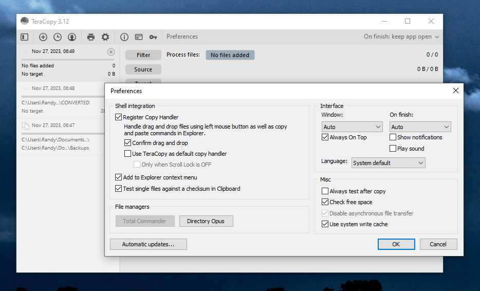Image resolution: width=480 pixels, height=291 pixels.
Task: Open the On finish dropdown in Preferences
Action: tap(420, 127)
